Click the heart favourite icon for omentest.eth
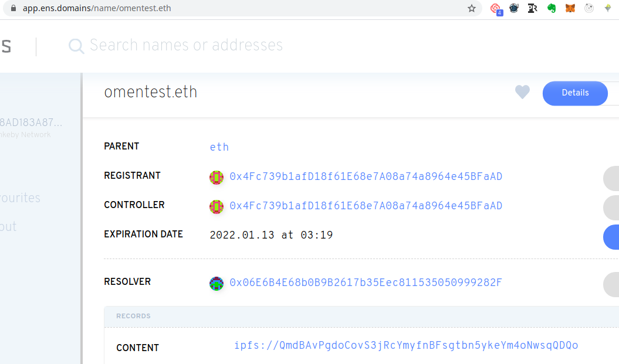Viewport: 619px width, 364px height. 522,92
